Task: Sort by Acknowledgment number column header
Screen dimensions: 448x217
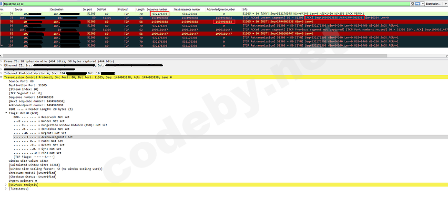Action: click(221, 10)
